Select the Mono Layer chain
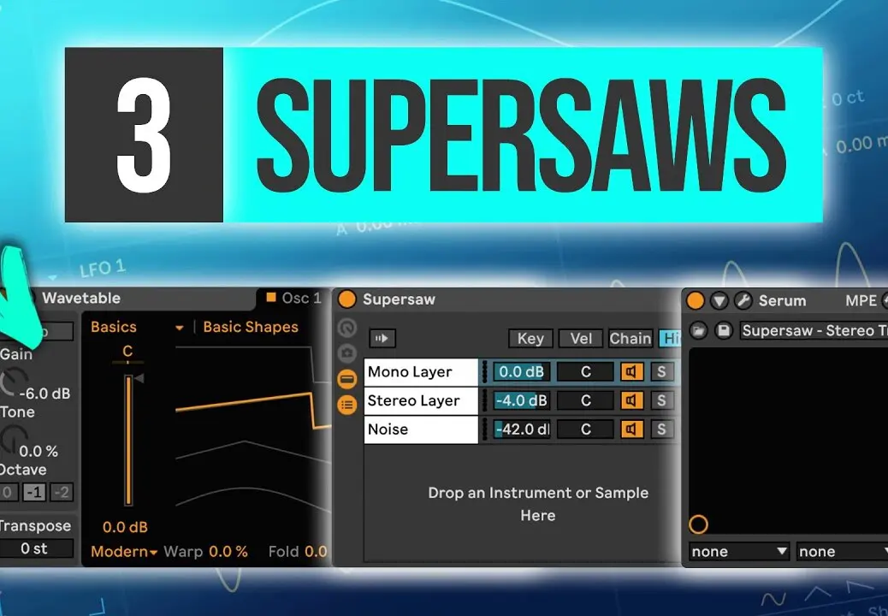Screen dimensions: 888x616 [421, 372]
